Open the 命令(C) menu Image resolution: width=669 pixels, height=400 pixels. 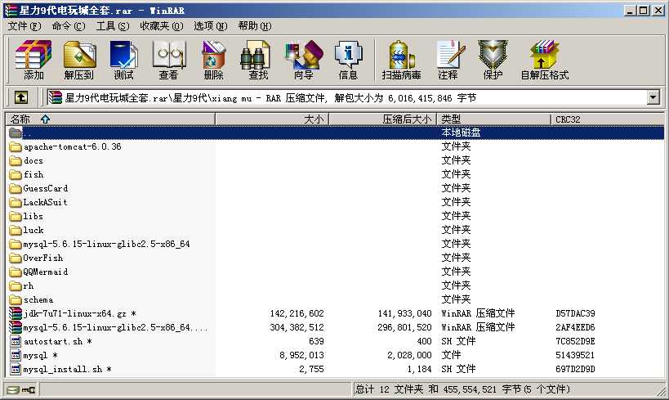pos(69,26)
